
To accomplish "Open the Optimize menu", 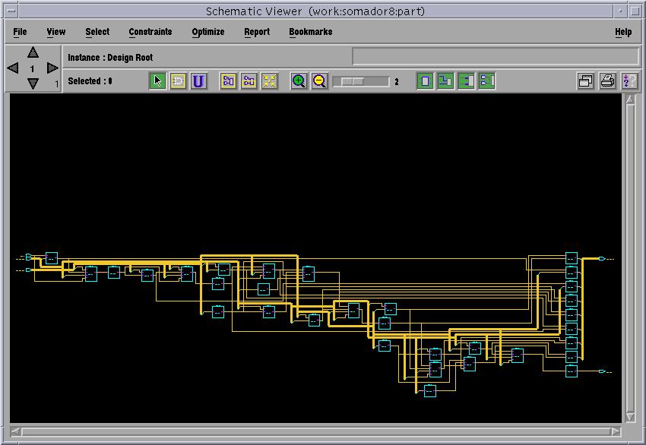I will tap(208, 32).
